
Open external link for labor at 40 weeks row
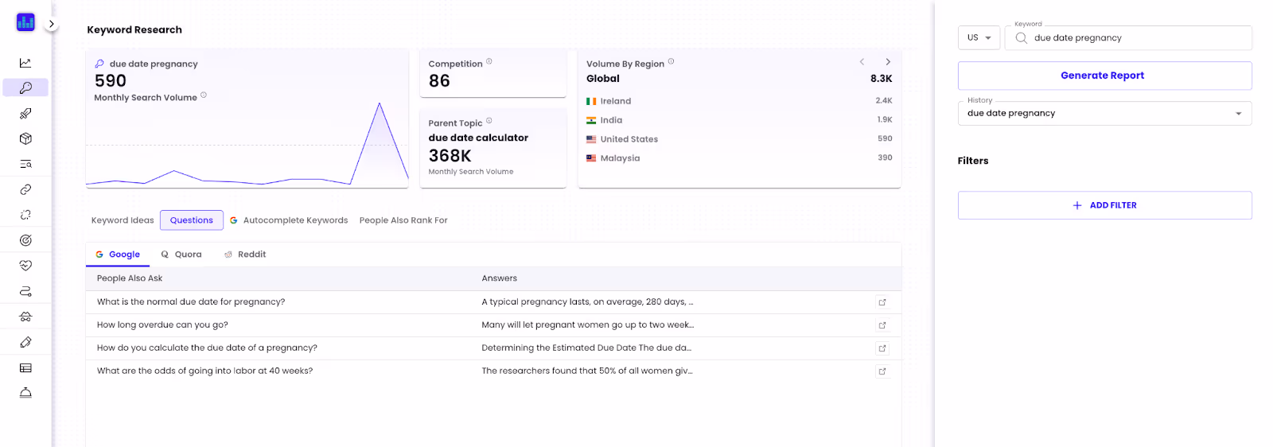[882, 371]
